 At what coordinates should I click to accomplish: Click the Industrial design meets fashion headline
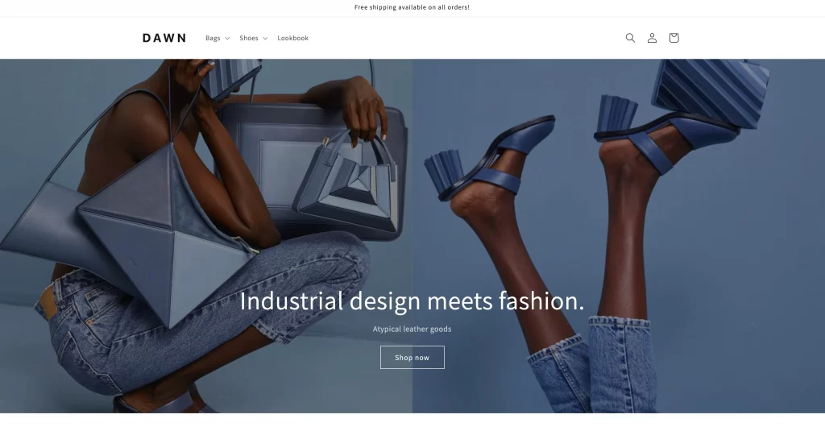pos(412,301)
